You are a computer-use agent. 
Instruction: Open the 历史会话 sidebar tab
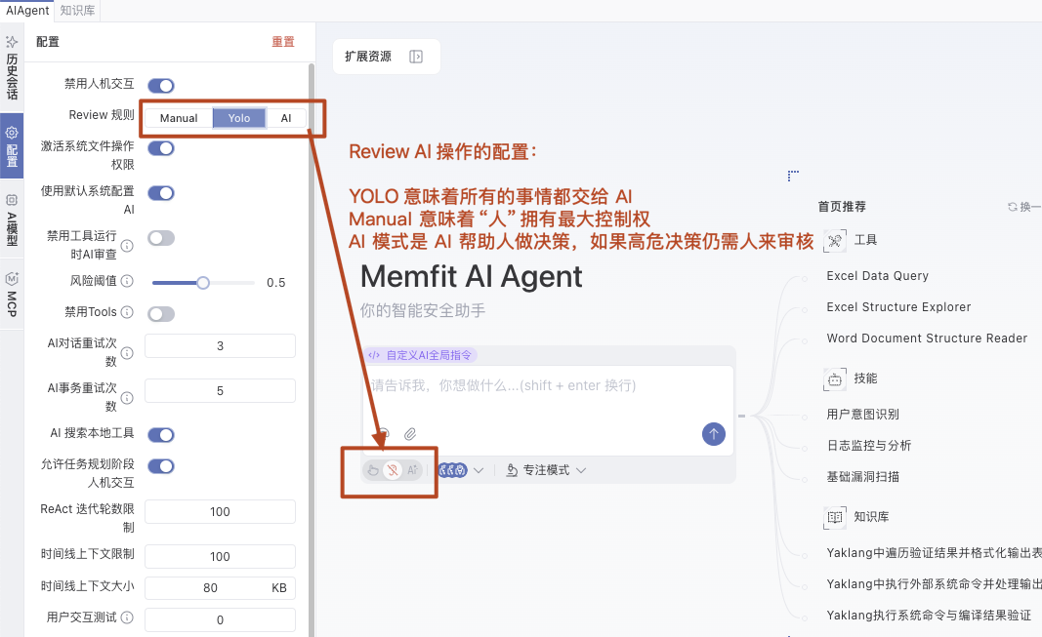(x=12, y=67)
